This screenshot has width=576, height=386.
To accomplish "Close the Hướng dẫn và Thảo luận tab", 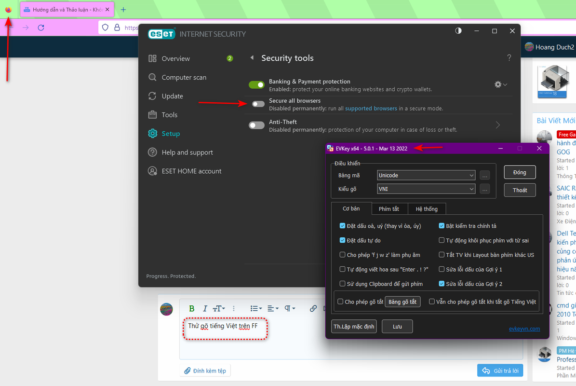I will click(x=107, y=10).
